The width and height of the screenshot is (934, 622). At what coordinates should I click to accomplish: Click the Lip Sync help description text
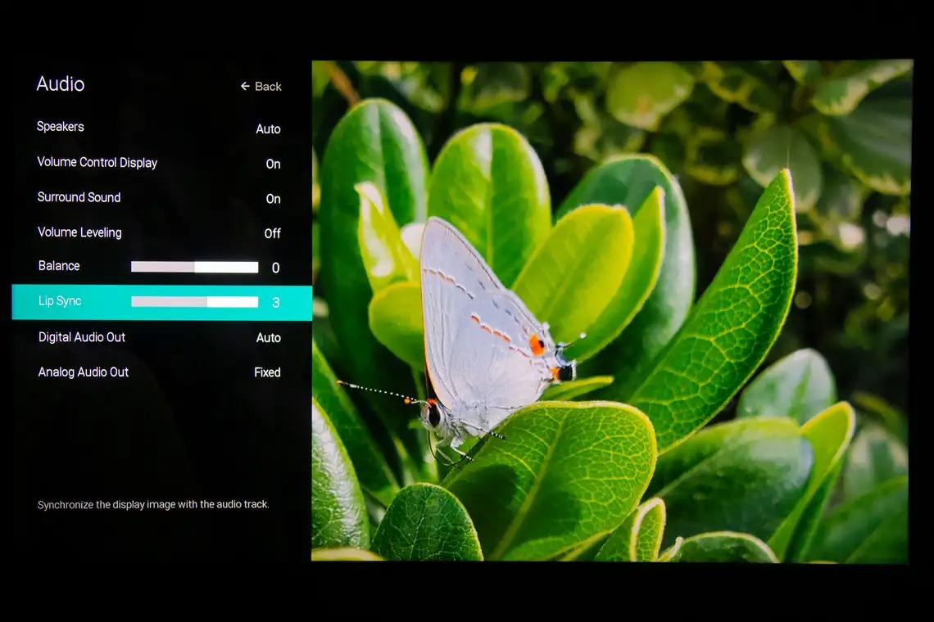[x=153, y=505]
